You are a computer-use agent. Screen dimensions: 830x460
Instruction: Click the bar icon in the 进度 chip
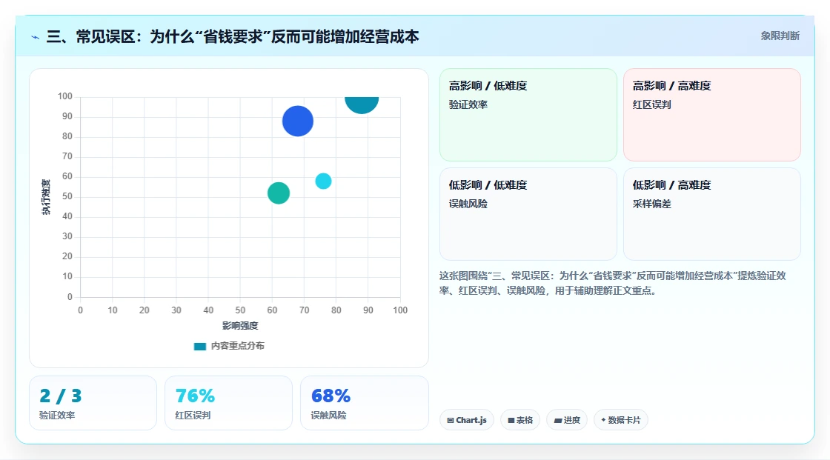pos(558,420)
